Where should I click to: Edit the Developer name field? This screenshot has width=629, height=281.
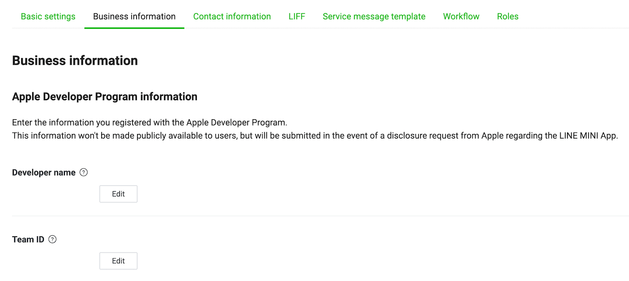click(x=118, y=194)
